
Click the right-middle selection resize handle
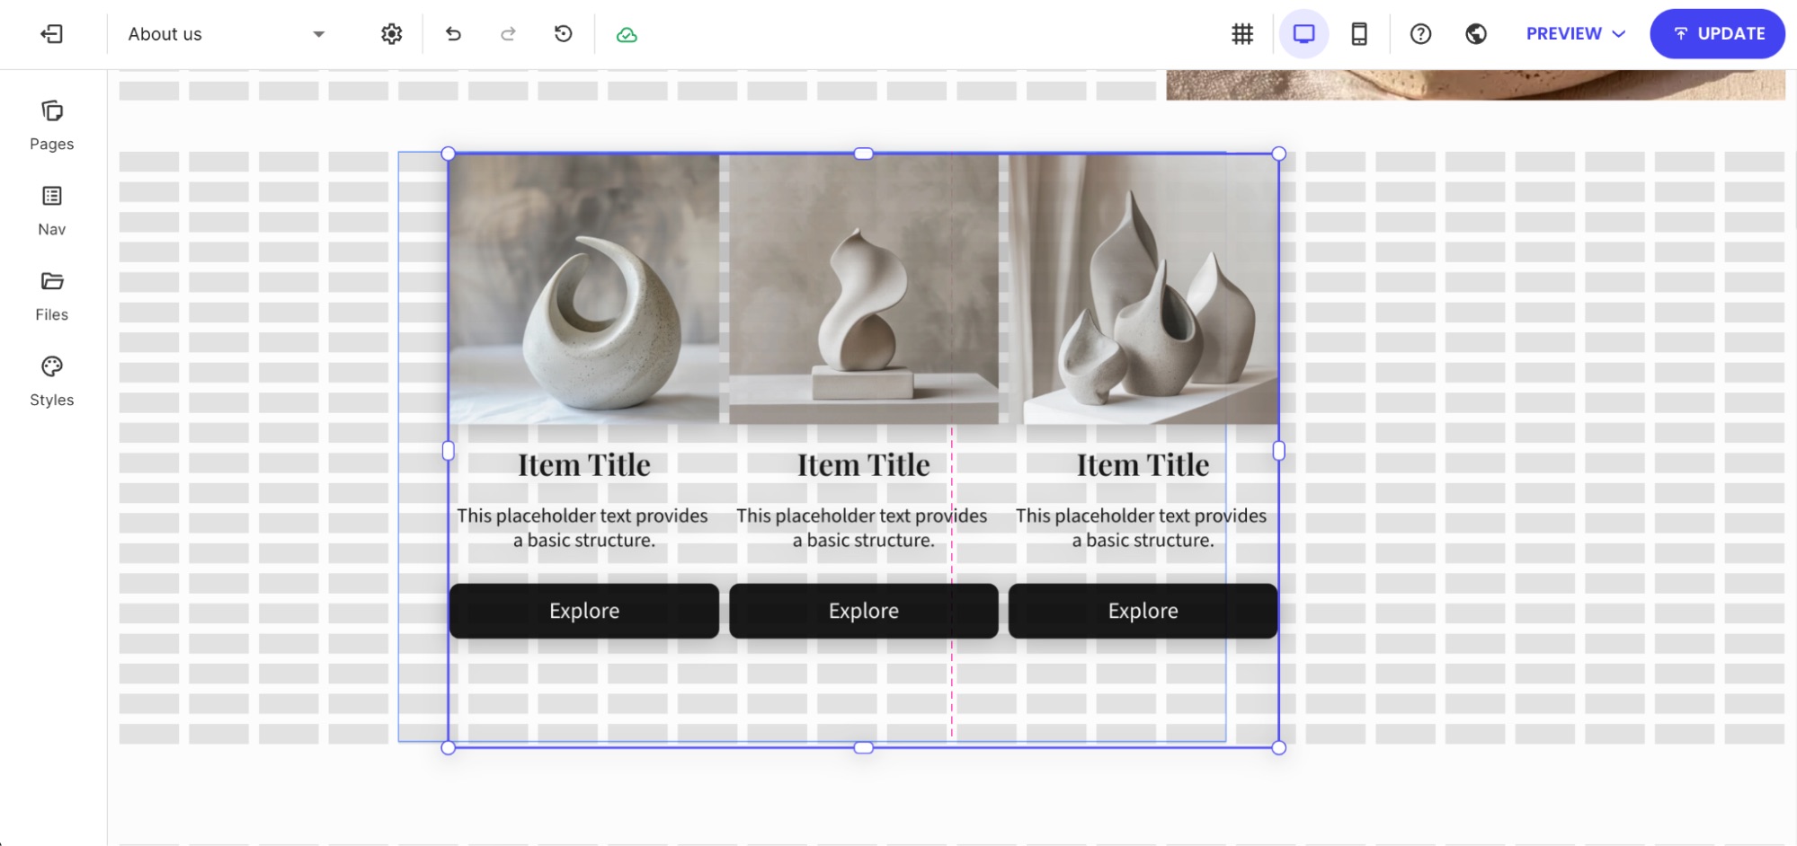click(1279, 451)
